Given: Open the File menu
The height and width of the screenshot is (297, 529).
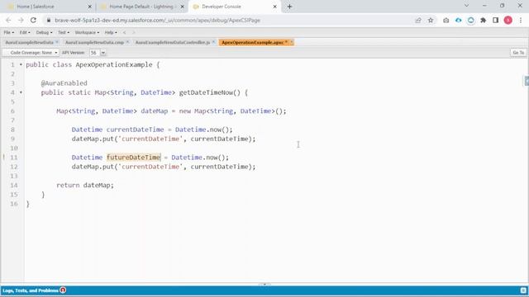Looking at the screenshot, I should click(9, 32).
